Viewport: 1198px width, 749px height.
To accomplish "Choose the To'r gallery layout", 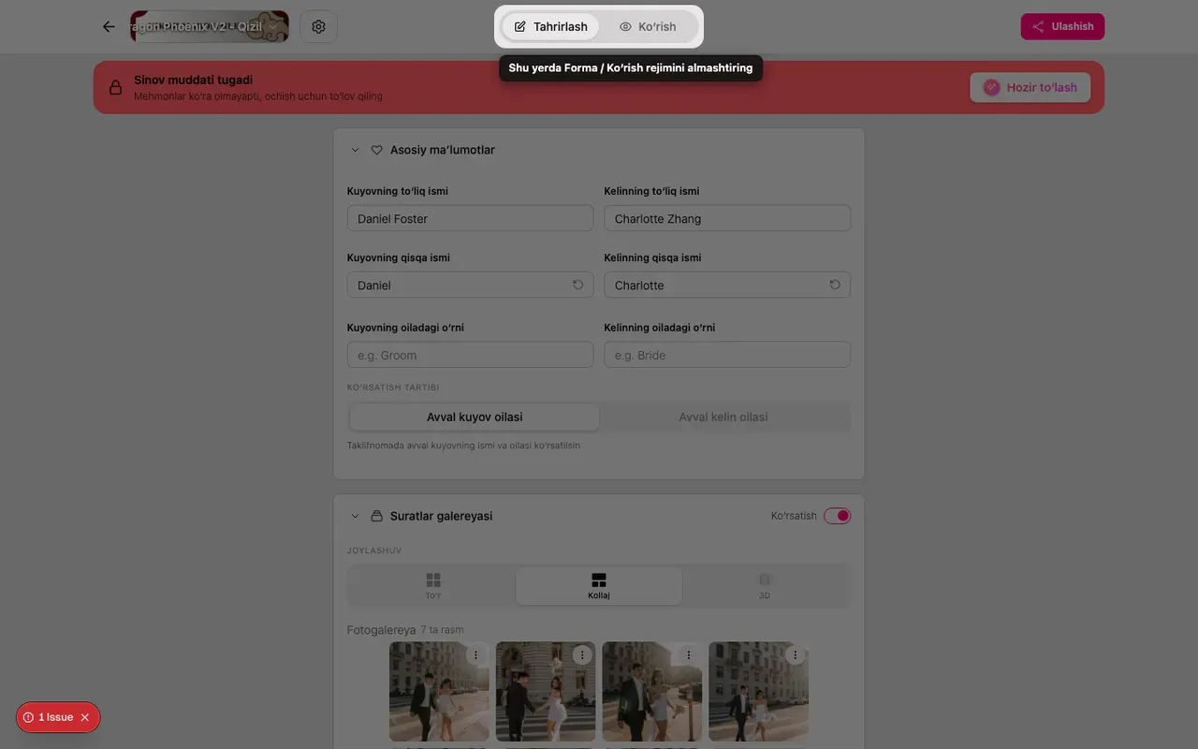I will (x=433, y=586).
